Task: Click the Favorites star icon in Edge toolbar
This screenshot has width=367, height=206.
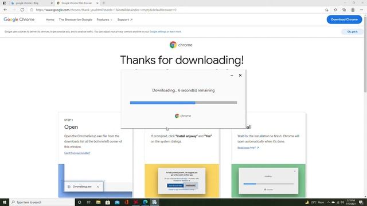Action: [x=335, y=10]
